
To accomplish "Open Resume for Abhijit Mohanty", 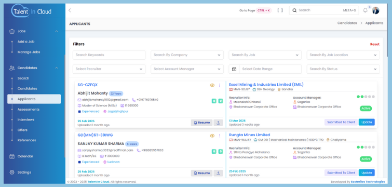I will (x=202, y=123).
